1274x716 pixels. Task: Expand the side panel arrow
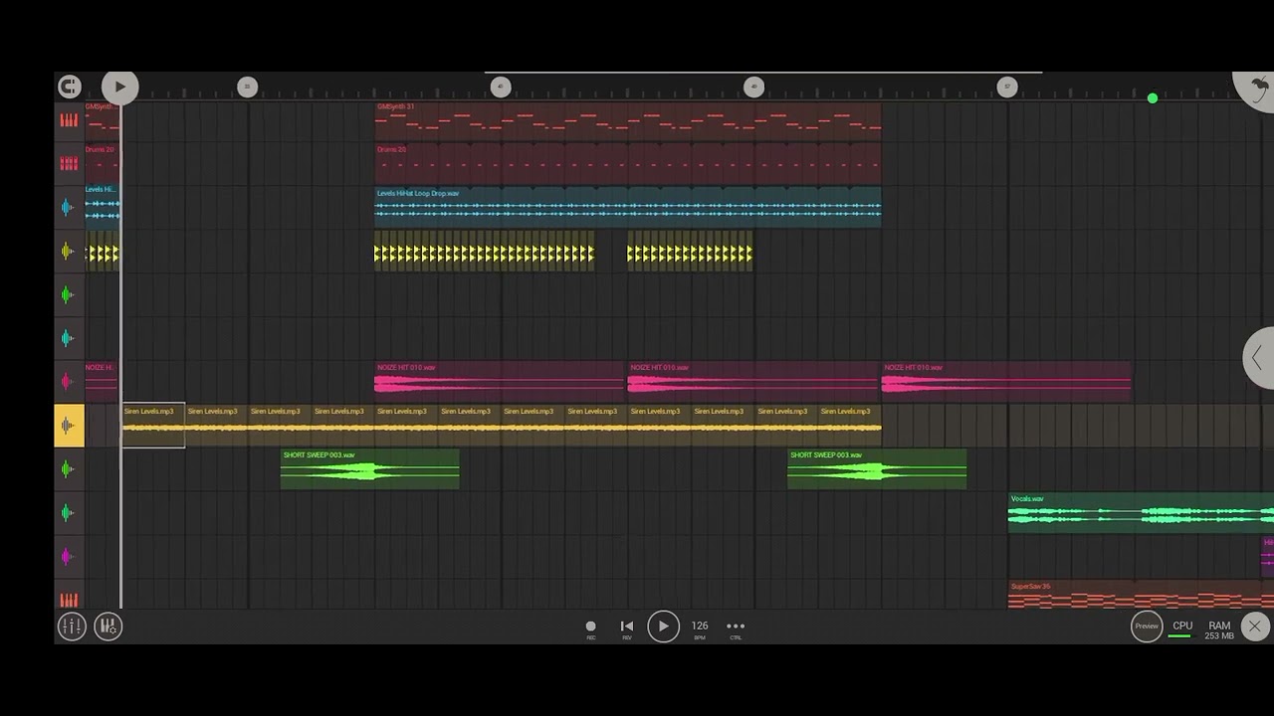pyautogui.click(x=1258, y=358)
